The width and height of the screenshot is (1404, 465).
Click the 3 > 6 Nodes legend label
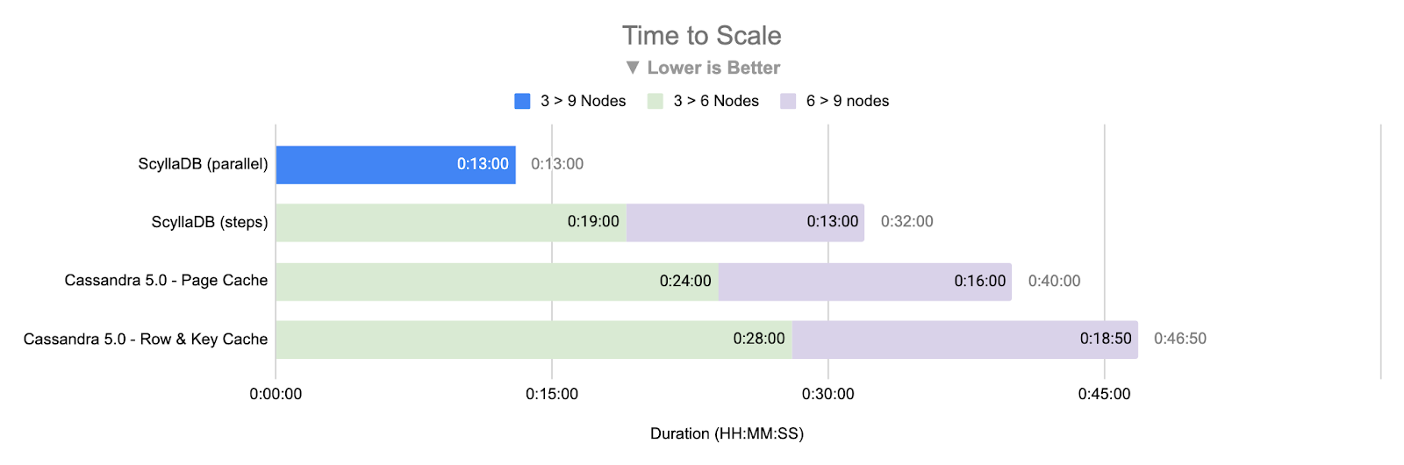[716, 101]
